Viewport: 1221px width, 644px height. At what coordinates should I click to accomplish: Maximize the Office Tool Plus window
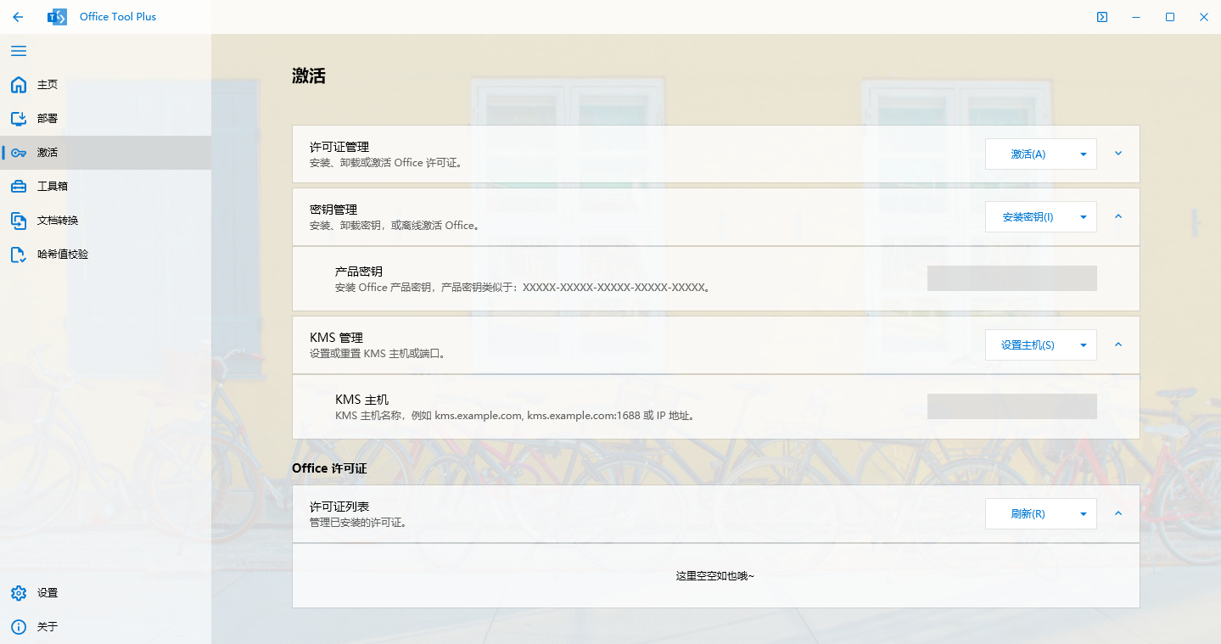point(1170,17)
